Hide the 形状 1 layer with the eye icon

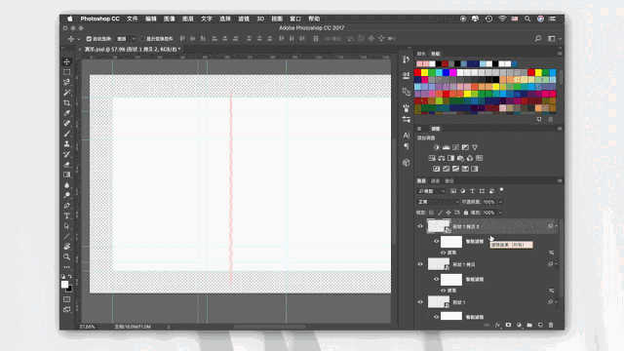tap(420, 302)
